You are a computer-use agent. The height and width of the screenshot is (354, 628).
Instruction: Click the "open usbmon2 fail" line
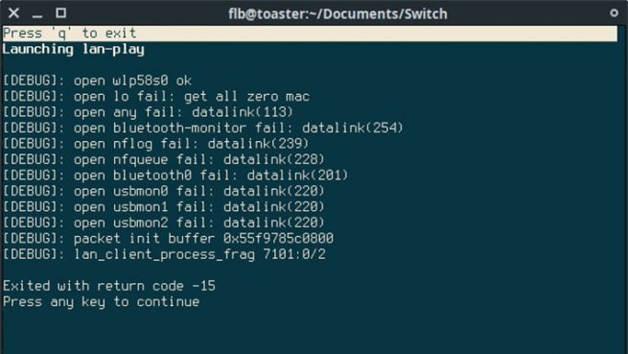163,223
